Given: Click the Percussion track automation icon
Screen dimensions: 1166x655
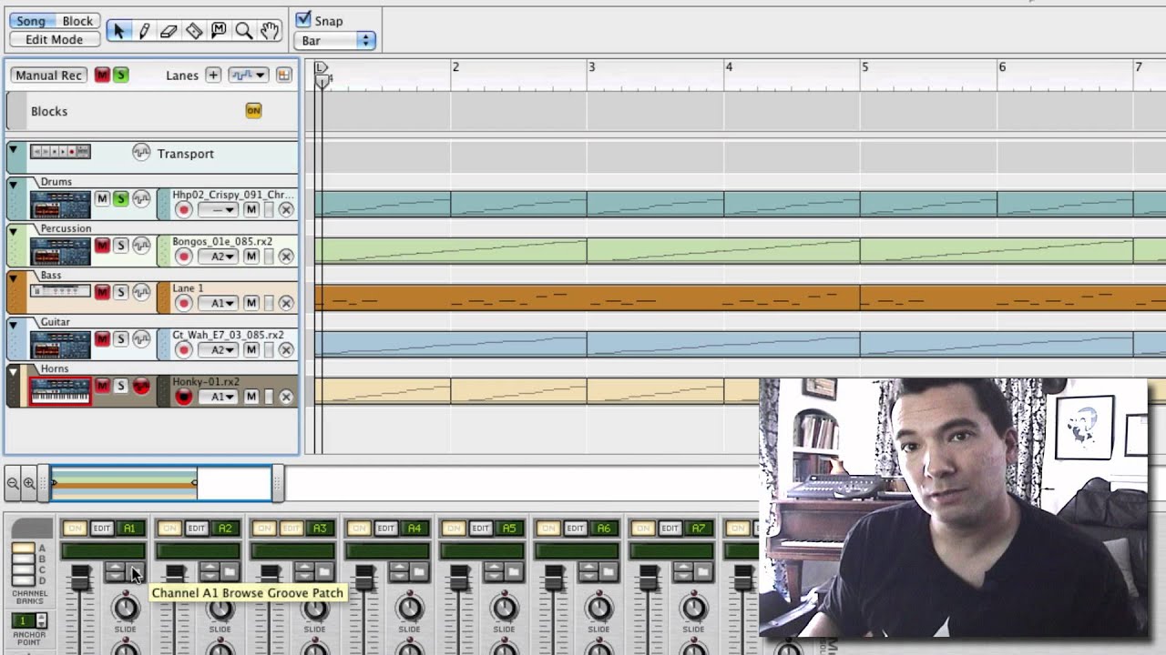Looking at the screenshot, I should (141, 246).
